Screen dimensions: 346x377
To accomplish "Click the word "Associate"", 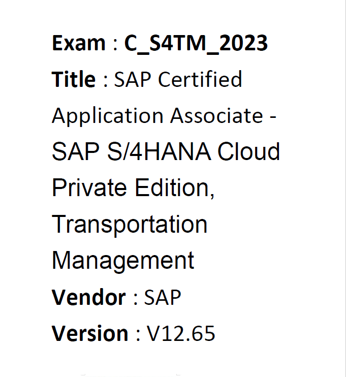I will (x=216, y=115).
